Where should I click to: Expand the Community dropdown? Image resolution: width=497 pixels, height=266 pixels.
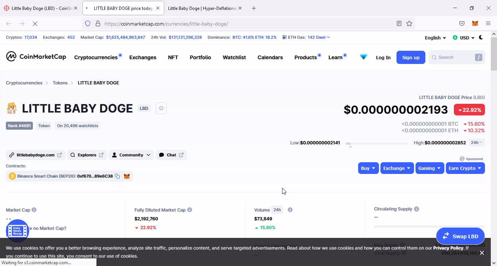point(131,155)
